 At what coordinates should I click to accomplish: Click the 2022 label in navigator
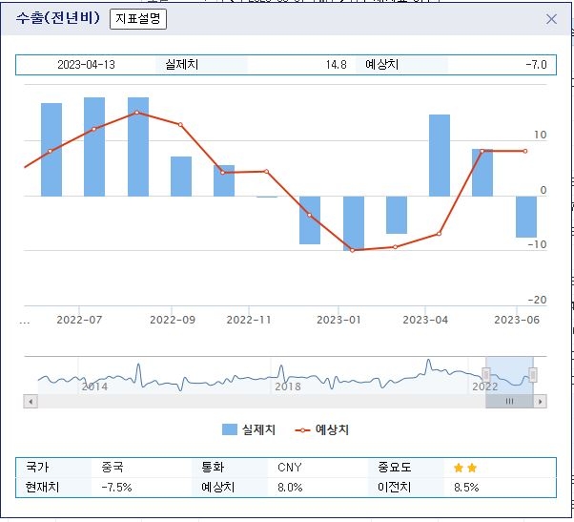point(485,386)
